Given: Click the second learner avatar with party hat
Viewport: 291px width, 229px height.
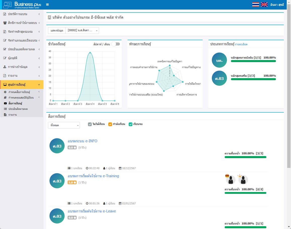Looking at the screenshot, I should click(243, 179).
